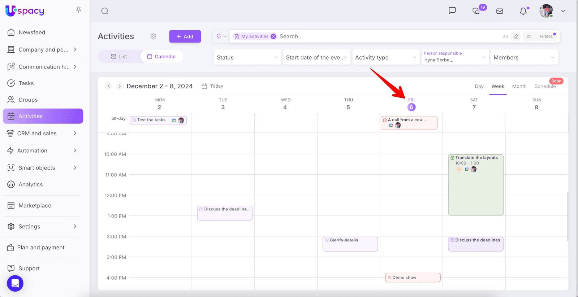The image size is (578, 297).
Task: Remove the My activities filter chip
Action: point(273,36)
